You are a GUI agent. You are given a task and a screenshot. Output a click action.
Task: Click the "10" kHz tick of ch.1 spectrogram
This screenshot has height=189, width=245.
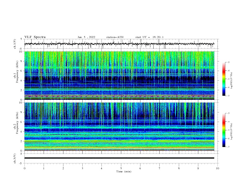click(x=21, y=52)
